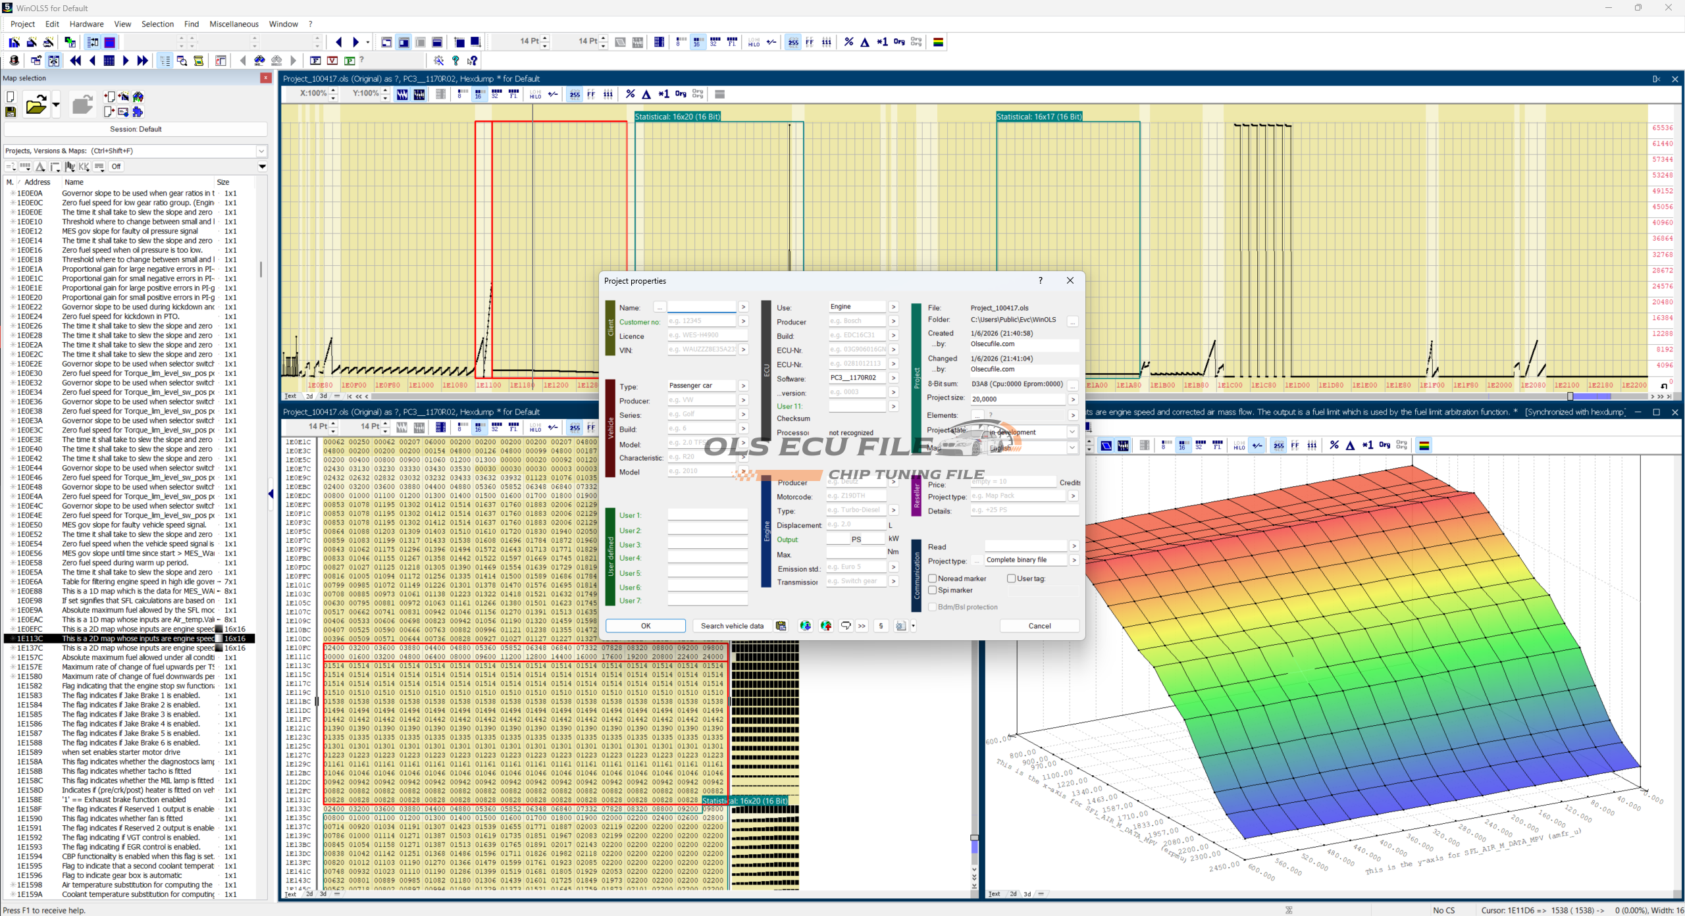Viewport: 1685px width, 916px height.
Task: Click the speech bubble comment icon in dialog
Action: 846,626
